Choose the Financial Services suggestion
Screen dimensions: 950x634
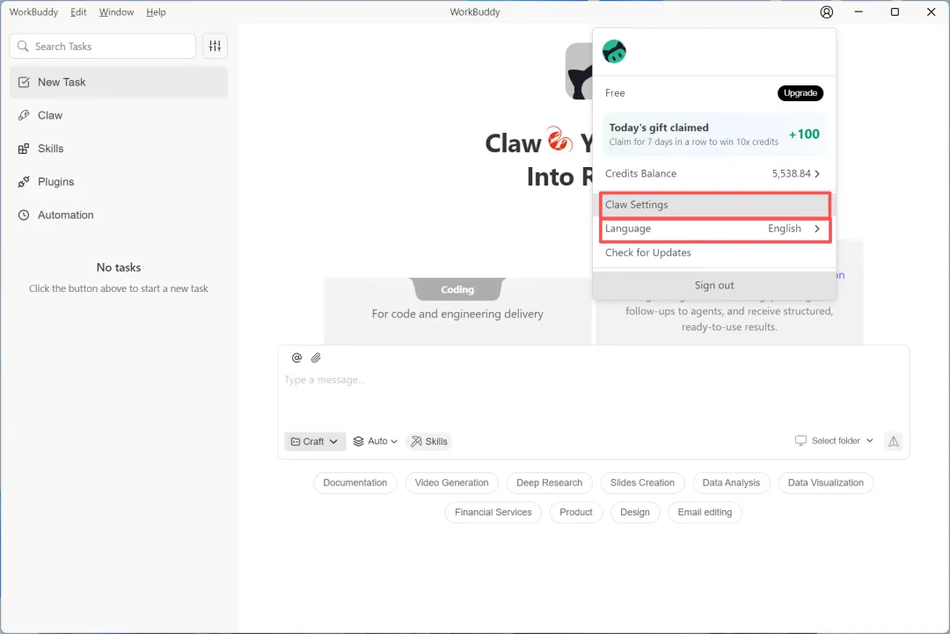[493, 513]
